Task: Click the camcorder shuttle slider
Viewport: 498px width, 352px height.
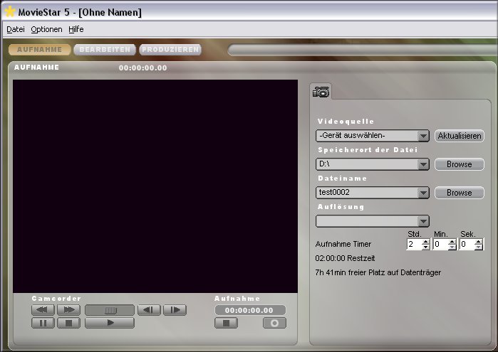Action: coord(109,310)
